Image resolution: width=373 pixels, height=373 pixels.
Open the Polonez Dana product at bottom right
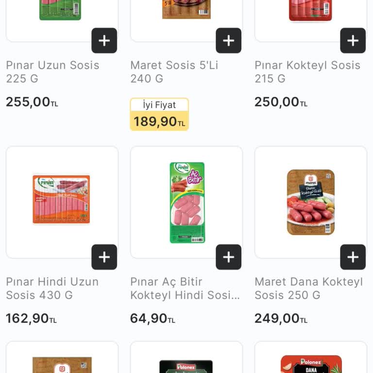pyautogui.click(x=311, y=363)
